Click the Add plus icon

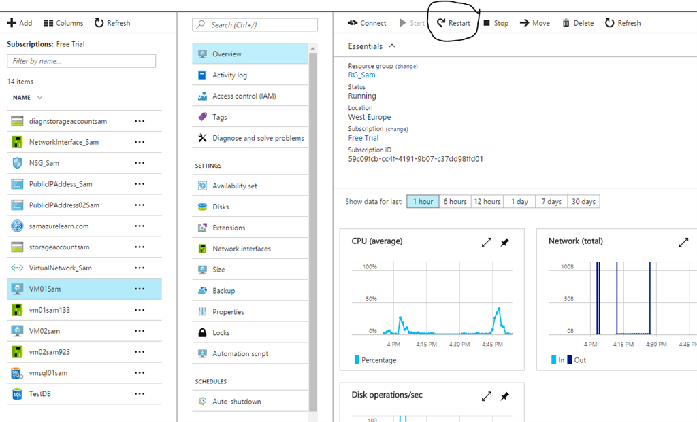(x=12, y=23)
